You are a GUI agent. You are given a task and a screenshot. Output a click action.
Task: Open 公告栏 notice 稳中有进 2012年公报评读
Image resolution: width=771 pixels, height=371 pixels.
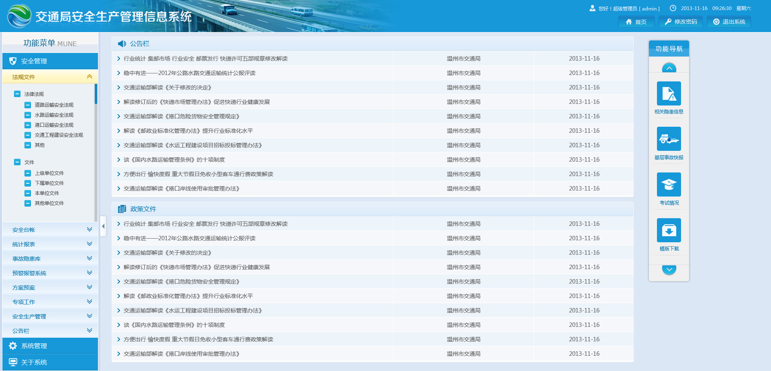click(x=190, y=73)
